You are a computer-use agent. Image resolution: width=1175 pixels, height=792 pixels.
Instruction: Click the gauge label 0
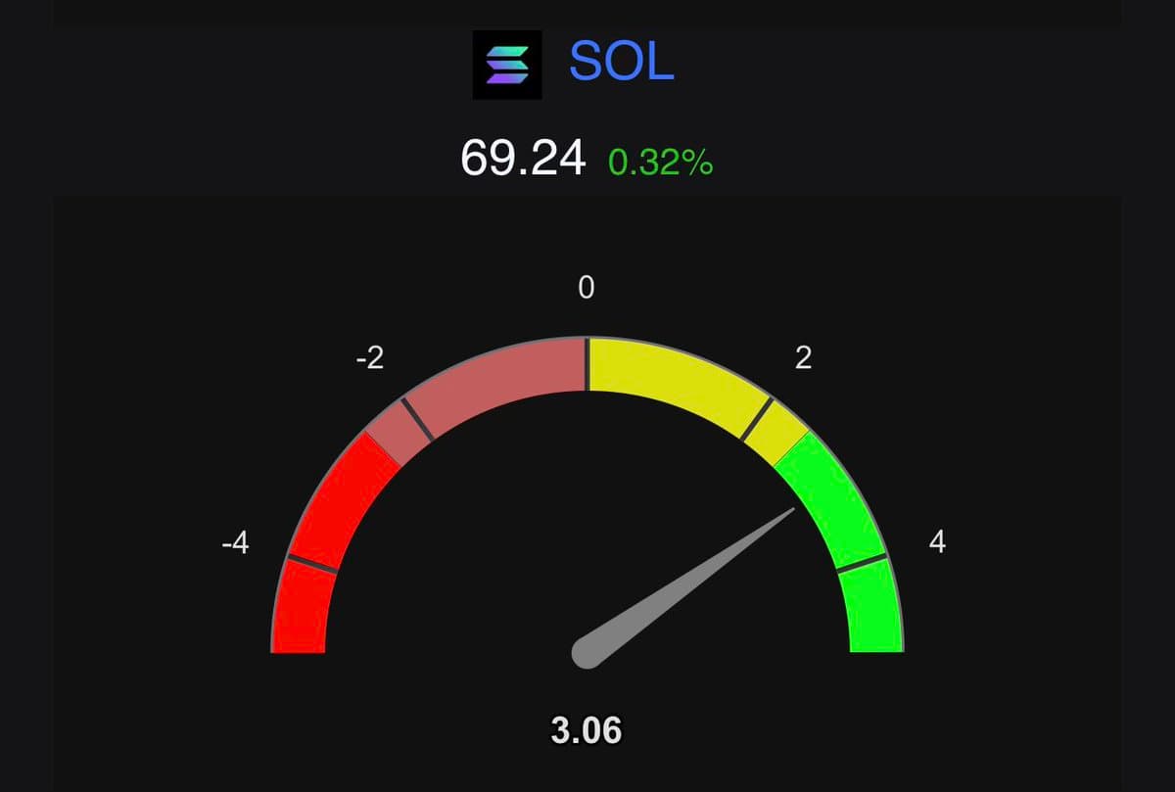[587, 288]
